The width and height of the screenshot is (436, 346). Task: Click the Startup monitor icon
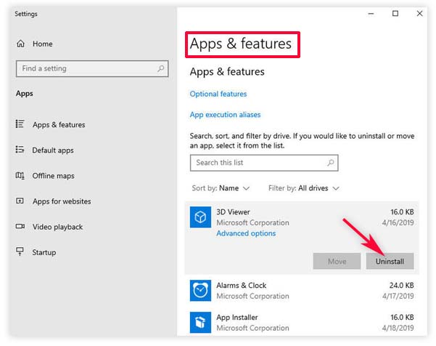click(x=20, y=252)
